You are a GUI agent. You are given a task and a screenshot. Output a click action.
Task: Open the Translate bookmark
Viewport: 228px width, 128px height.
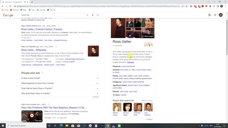(x=41, y=10)
